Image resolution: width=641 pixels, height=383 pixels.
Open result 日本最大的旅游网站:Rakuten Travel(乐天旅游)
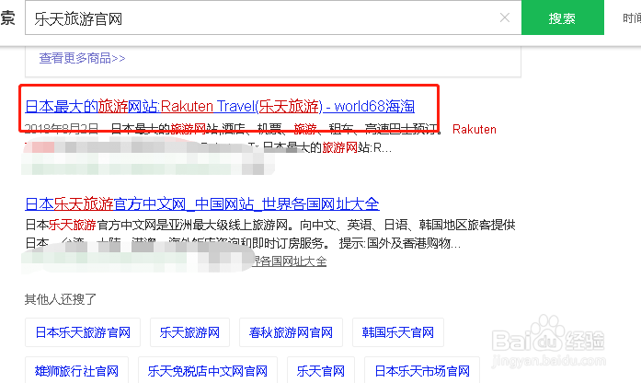tap(220, 107)
